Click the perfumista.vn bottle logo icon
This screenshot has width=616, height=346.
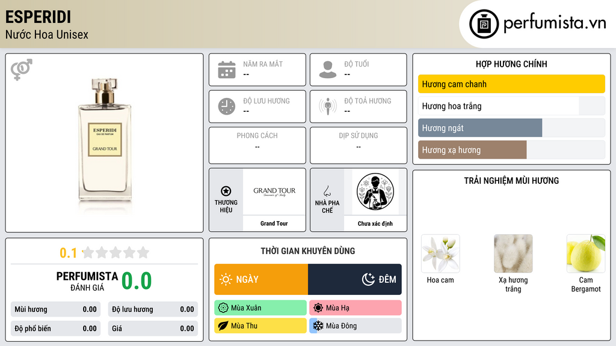pyautogui.click(x=484, y=24)
